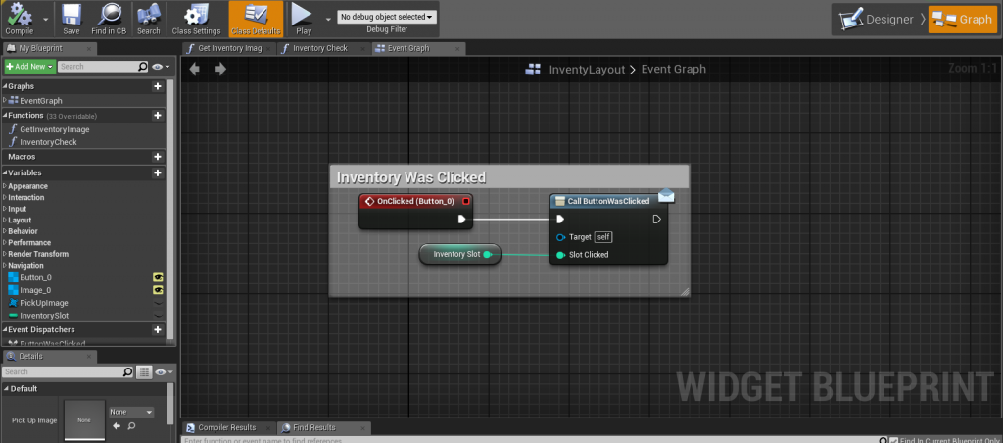Screen dimensions: 1003x443
Task: Toggle Image_0 visibility eye
Action: (158, 290)
